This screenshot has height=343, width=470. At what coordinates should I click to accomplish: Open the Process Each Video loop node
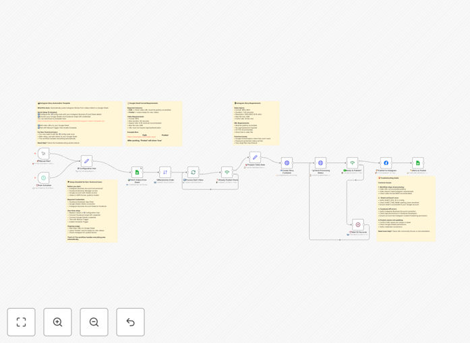[x=194, y=173]
